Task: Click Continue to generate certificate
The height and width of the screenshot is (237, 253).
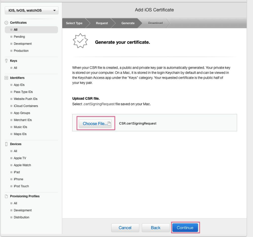Action: (185, 228)
